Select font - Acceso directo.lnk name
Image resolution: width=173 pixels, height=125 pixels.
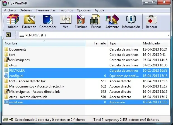tap(27, 81)
